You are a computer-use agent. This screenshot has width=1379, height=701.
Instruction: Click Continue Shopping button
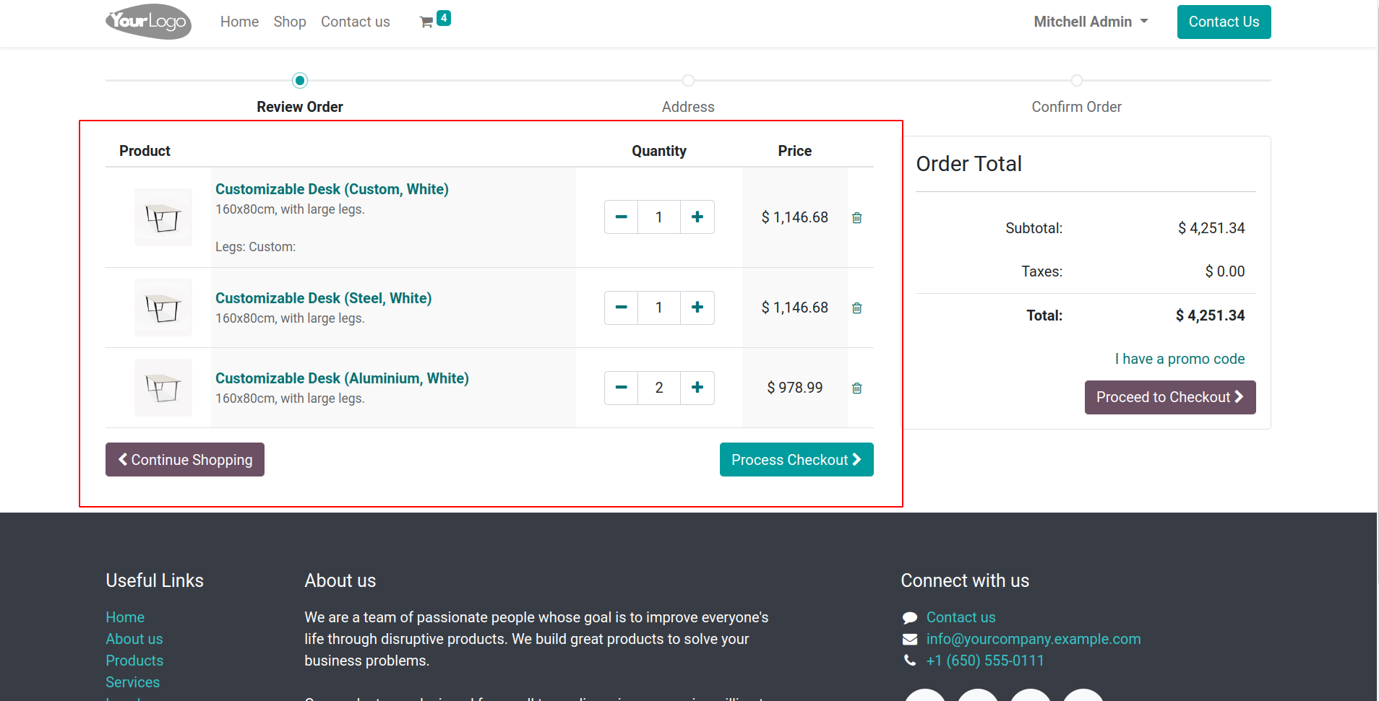click(x=185, y=460)
